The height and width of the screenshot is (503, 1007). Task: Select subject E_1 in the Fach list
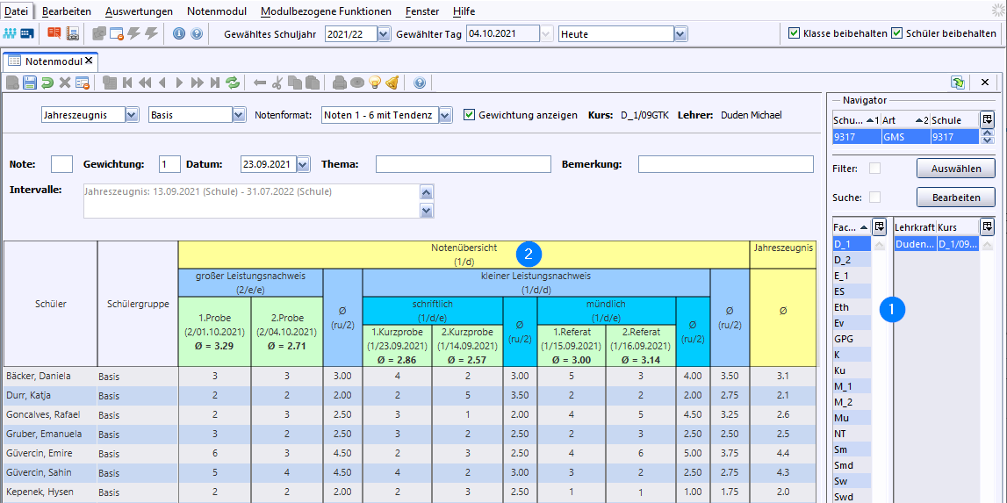tap(852, 276)
